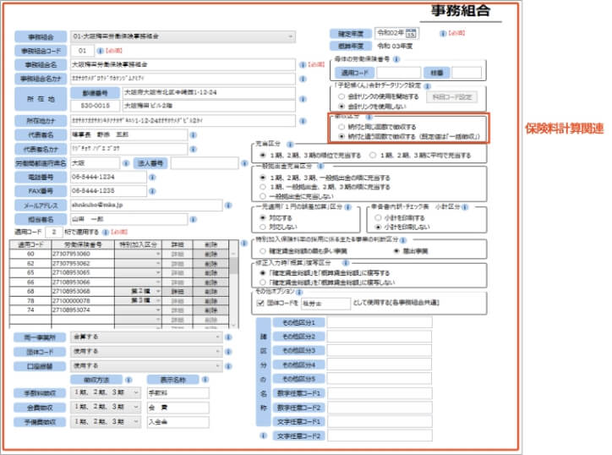Click 削除 button in row 60
Viewport: 612px width, 455px height.
pyautogui.click(x=210, y=255)
